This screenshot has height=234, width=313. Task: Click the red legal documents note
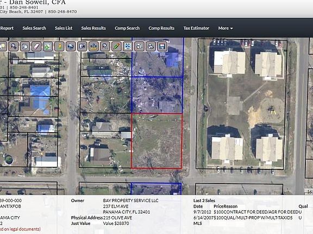click(20, 229)
